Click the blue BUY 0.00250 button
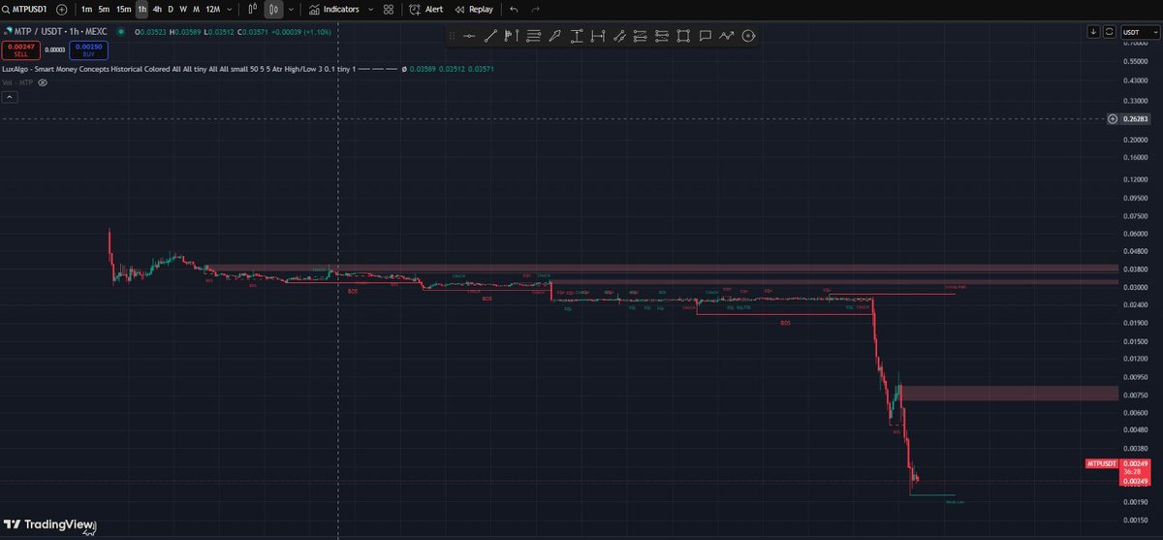 point(88,48)
